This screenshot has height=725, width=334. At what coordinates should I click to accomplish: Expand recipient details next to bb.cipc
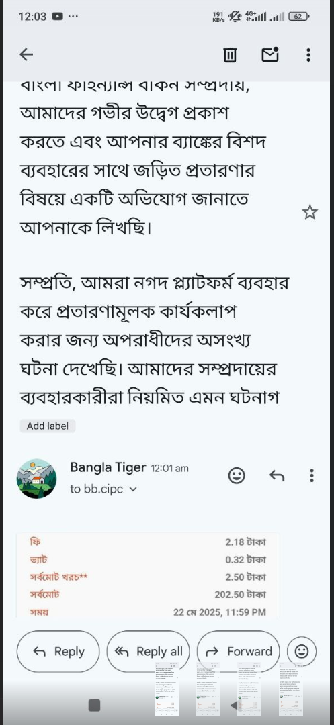[133, 489]
